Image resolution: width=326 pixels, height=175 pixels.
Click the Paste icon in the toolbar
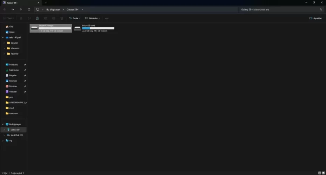point(38,18)
